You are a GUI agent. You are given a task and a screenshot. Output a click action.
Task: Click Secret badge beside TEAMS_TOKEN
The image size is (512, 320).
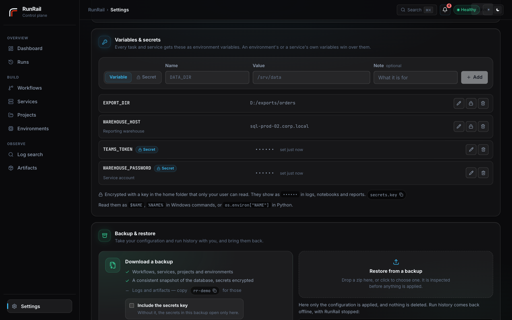click(x=147, y=150)
